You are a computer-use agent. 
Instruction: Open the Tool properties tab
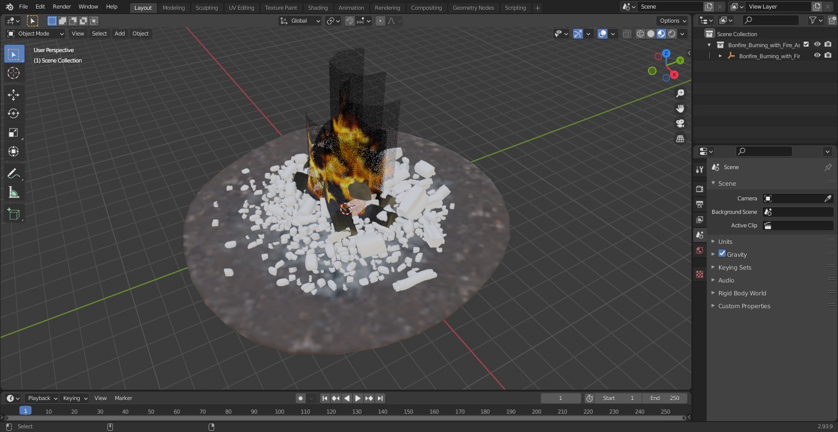699,169
